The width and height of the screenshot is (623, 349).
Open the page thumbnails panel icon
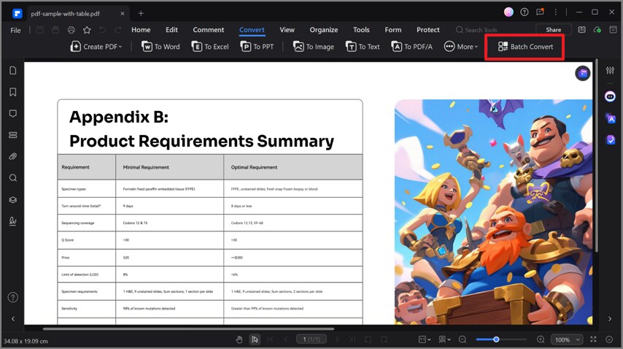coord(12,70)
